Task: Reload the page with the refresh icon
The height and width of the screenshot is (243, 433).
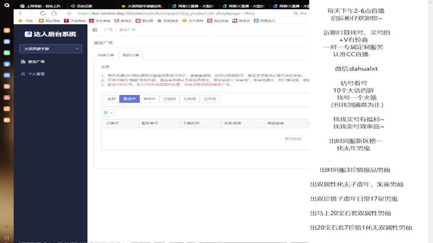Action: point(43,13)
